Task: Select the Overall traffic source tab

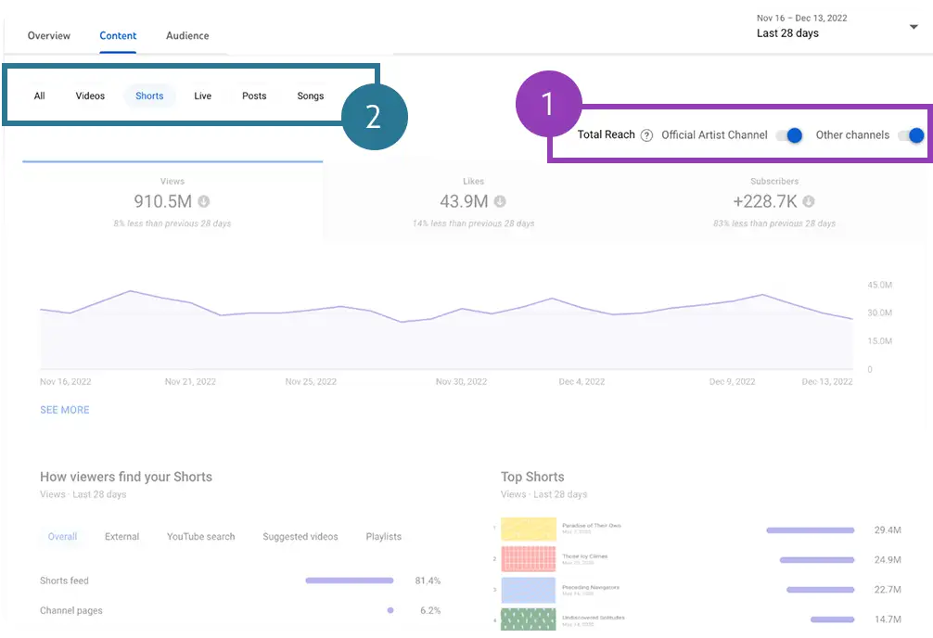Action: (62, 537)
